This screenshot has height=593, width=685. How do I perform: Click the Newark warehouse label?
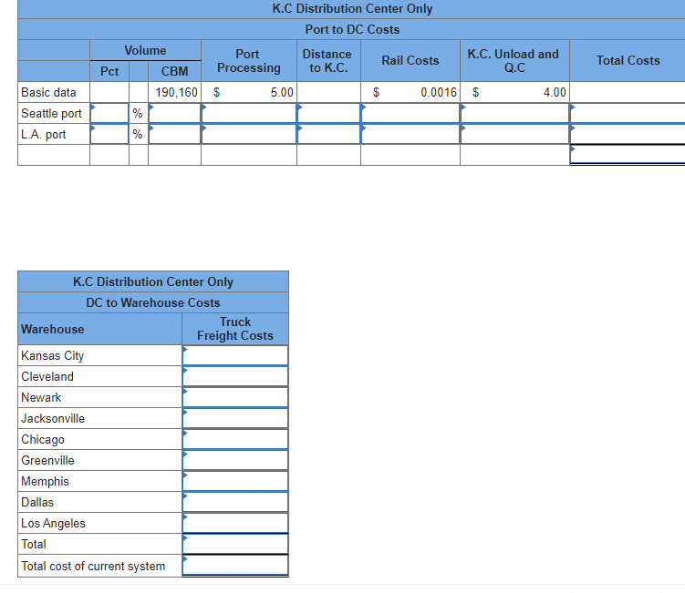(41, 397)
